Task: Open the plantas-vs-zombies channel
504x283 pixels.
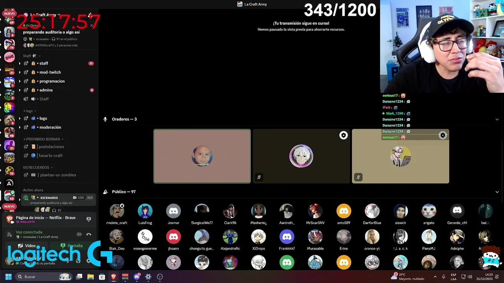Action: point(58,175)
